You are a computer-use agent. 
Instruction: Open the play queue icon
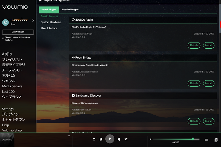[206, 140]
